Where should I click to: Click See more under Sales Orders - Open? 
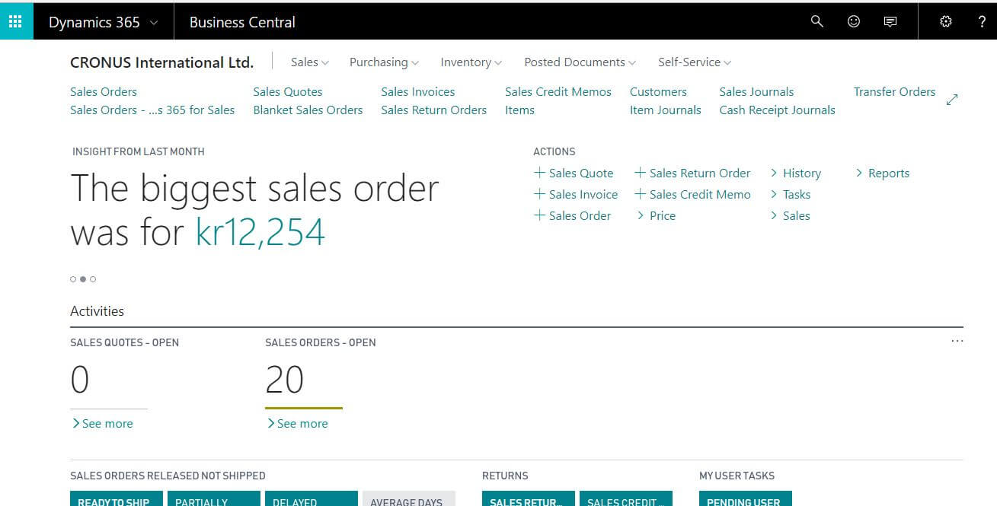click(297, 424)
